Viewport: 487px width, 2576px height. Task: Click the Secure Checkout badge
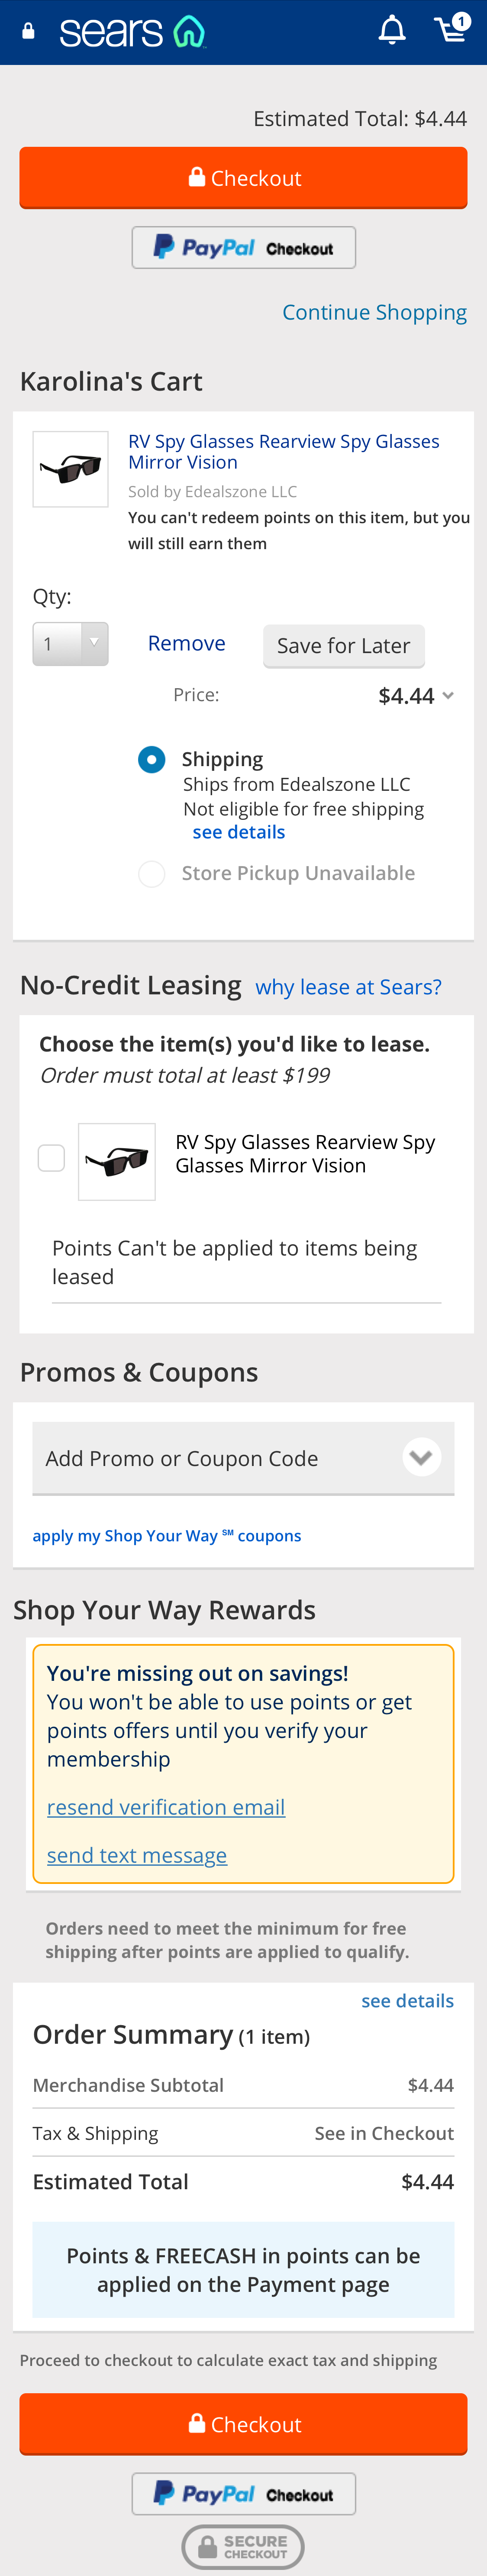(243, 2546)
